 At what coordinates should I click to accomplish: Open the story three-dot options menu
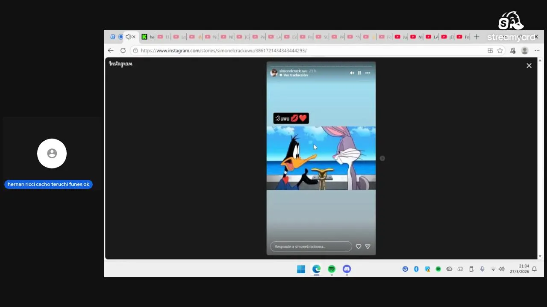368,73
